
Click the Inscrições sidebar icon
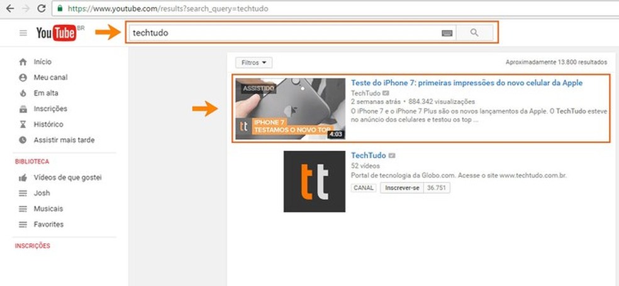pyautogui.click(x=23, y=109)
